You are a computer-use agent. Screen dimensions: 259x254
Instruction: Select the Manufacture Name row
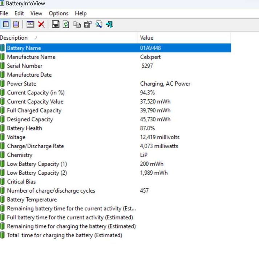point(116,57)
